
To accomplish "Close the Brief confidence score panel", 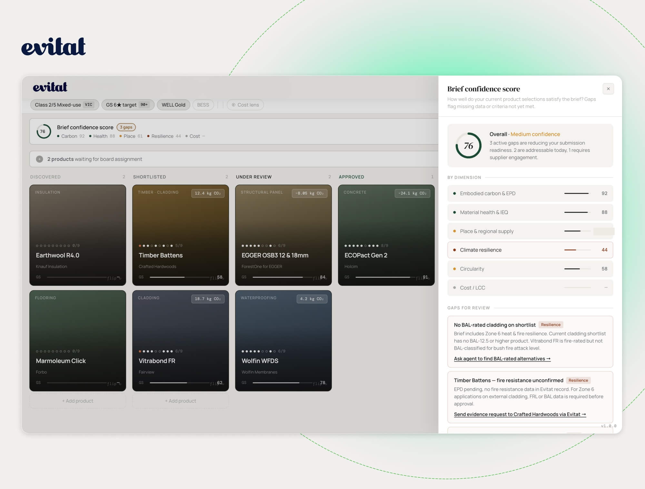I will pyautogui.click(x=608, y=89).
